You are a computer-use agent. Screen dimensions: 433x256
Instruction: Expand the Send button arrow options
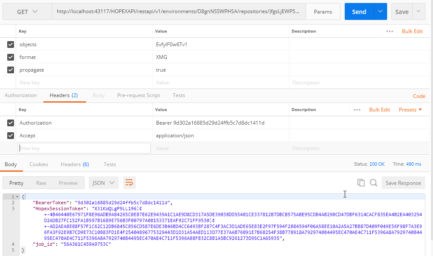(380, 12)
